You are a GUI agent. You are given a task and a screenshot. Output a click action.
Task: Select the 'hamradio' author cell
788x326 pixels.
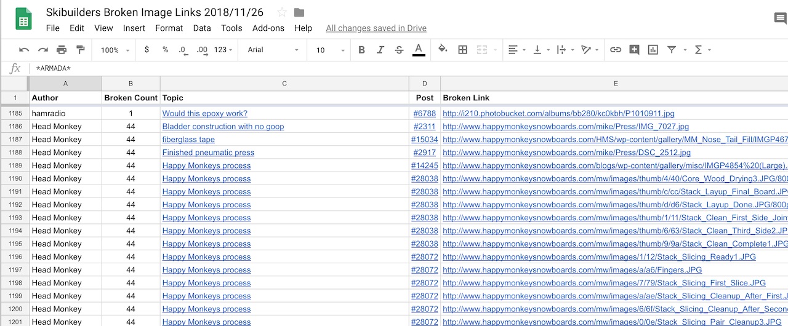(65, 113)
